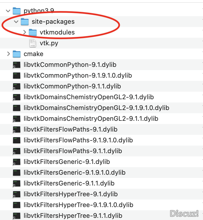This screenshot has width=203, height=220.
Task: Click libvtkCommonPython-9.1.9.1.0.dylib file icon
Action: [x=17, y=75]
